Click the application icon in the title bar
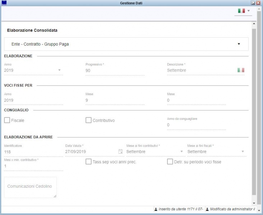263x215 pixels. pos(4,3)
